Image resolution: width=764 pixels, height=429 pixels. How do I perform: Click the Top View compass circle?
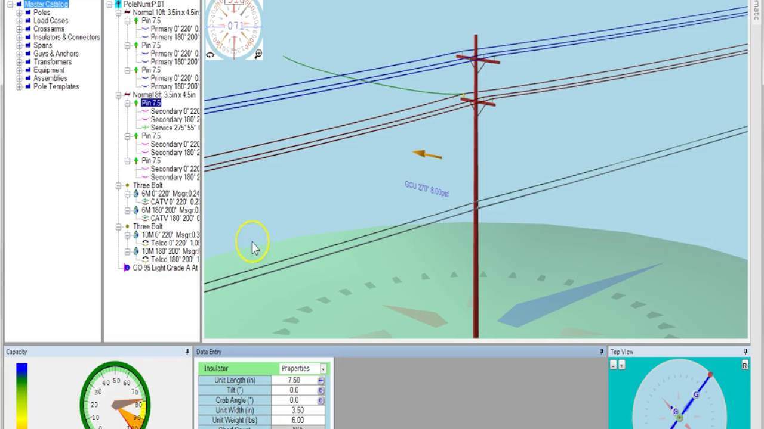pos(679,394)
